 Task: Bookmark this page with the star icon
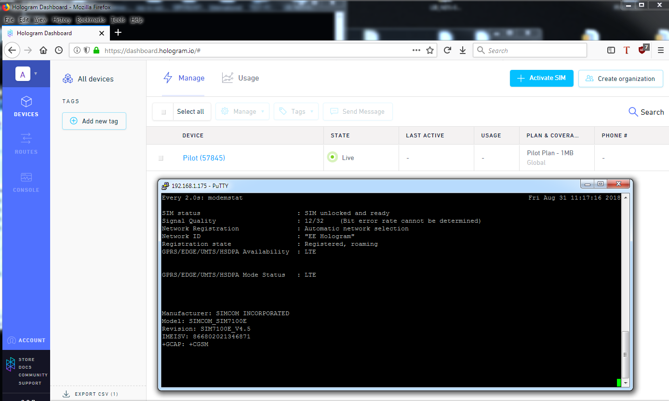click(430, 50)
